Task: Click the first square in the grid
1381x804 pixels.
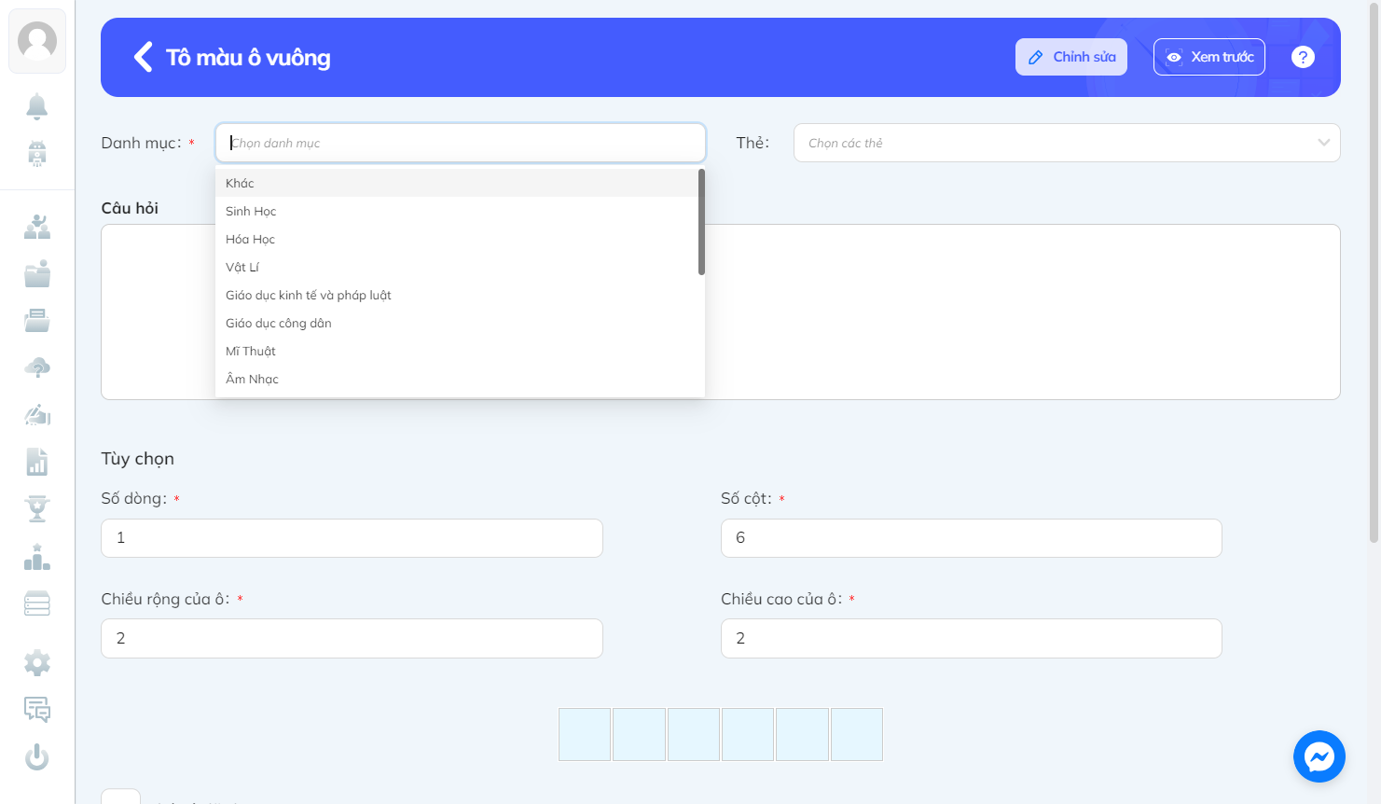Action: coord(585,734)
